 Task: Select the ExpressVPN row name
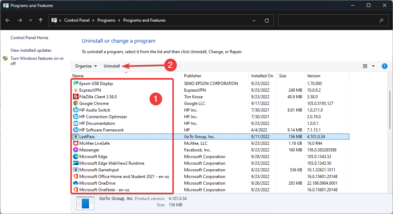pyautogui.click(x=90, y=90)
